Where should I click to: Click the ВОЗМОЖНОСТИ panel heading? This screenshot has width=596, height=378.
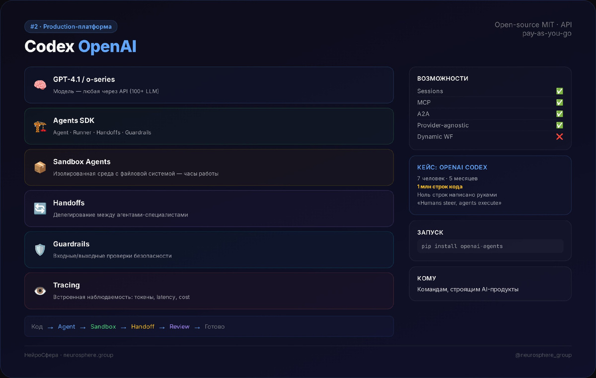click(443, 78)
